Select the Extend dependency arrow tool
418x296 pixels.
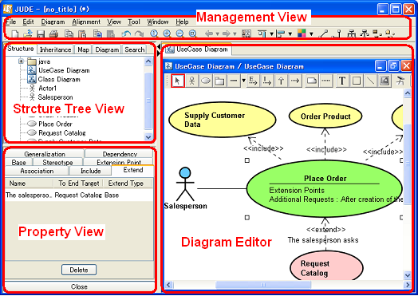[252, 81]
